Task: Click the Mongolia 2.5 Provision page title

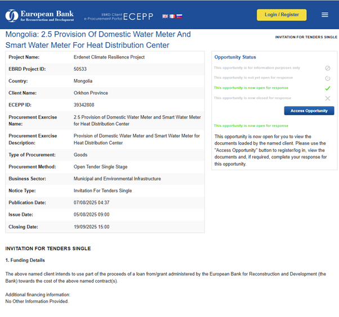Action: tap(98, 40)
